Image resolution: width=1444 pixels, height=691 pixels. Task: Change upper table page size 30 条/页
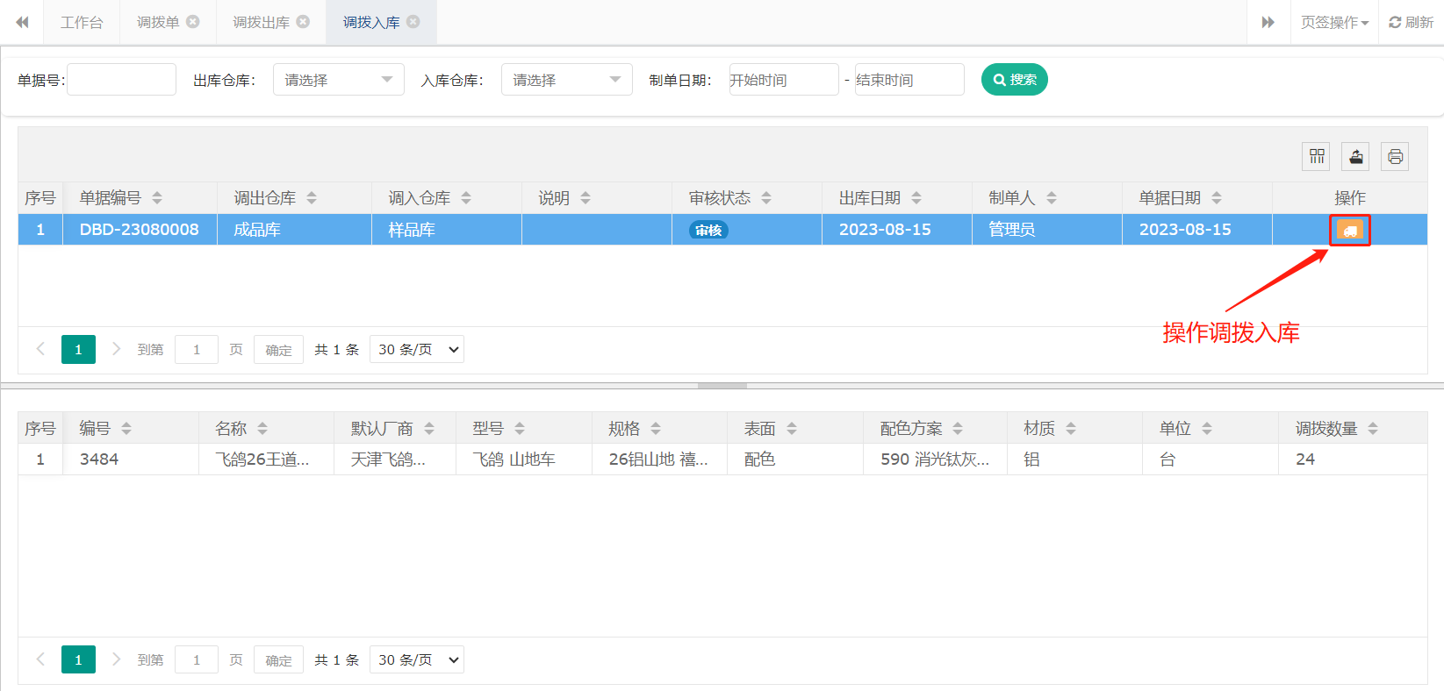(417, 350)
